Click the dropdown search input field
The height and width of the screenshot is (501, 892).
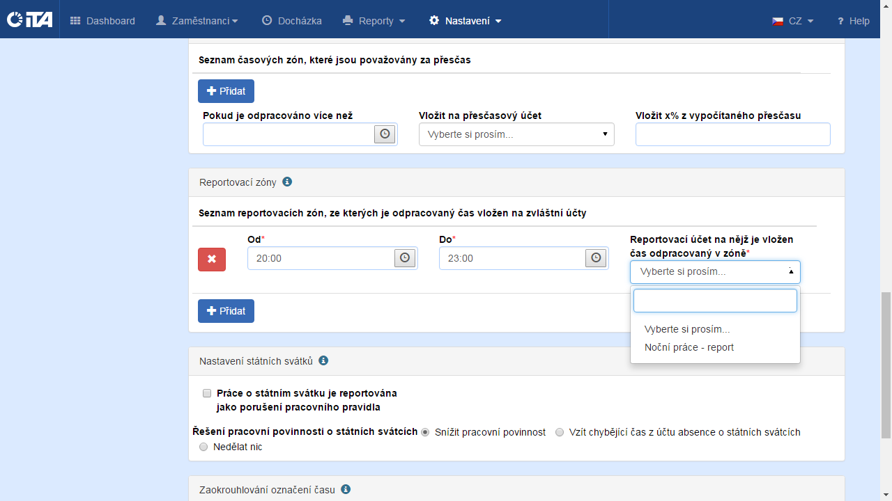tap(715, 301)
